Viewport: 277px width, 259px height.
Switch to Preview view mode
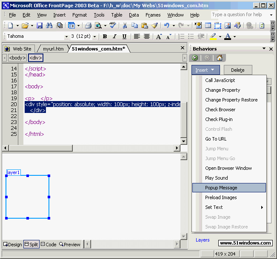70,244
